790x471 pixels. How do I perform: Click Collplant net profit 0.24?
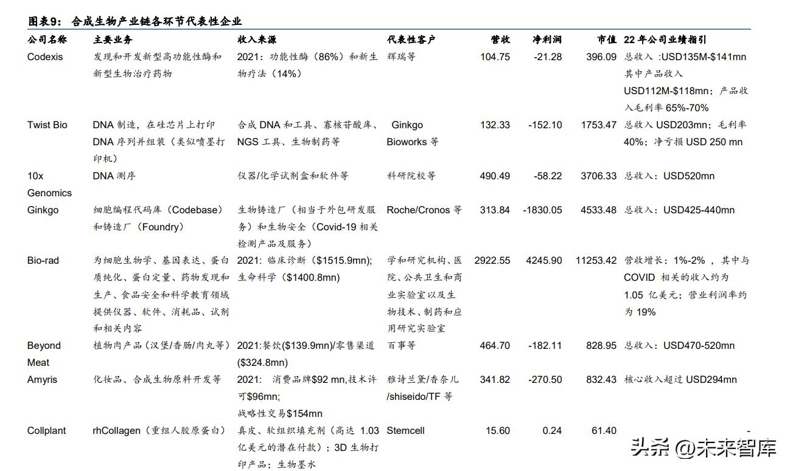(x=552, y=430)
